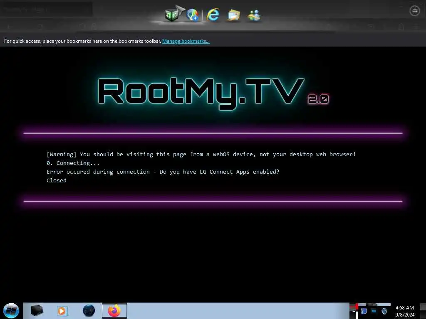Open the 4:58 AM clock and date
The height and width of the screenshot is (319, 426).
tap(405, 311)
